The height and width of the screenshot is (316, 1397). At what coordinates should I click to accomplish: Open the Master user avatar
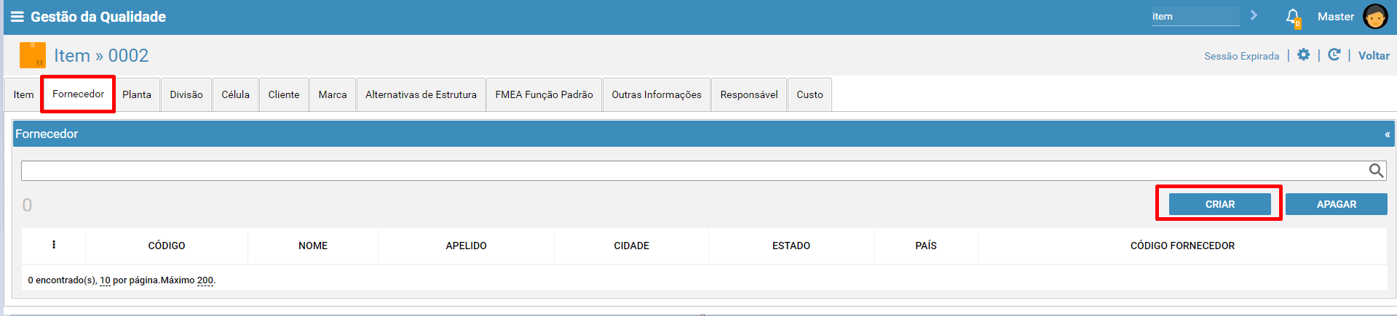pyautogui.click(x=1375, y=17)
